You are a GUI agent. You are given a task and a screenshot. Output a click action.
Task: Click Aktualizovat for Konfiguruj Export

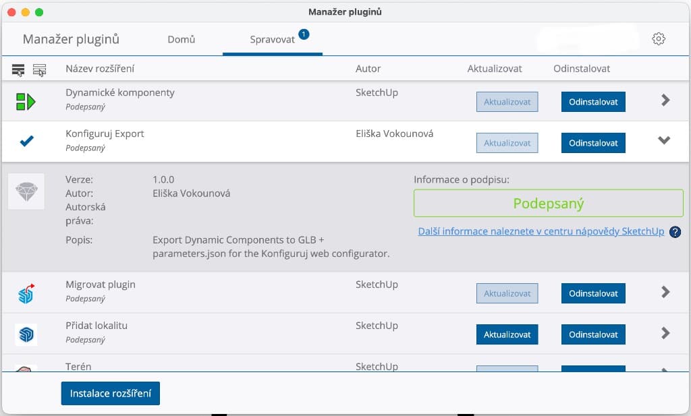[x=507, y=143]
